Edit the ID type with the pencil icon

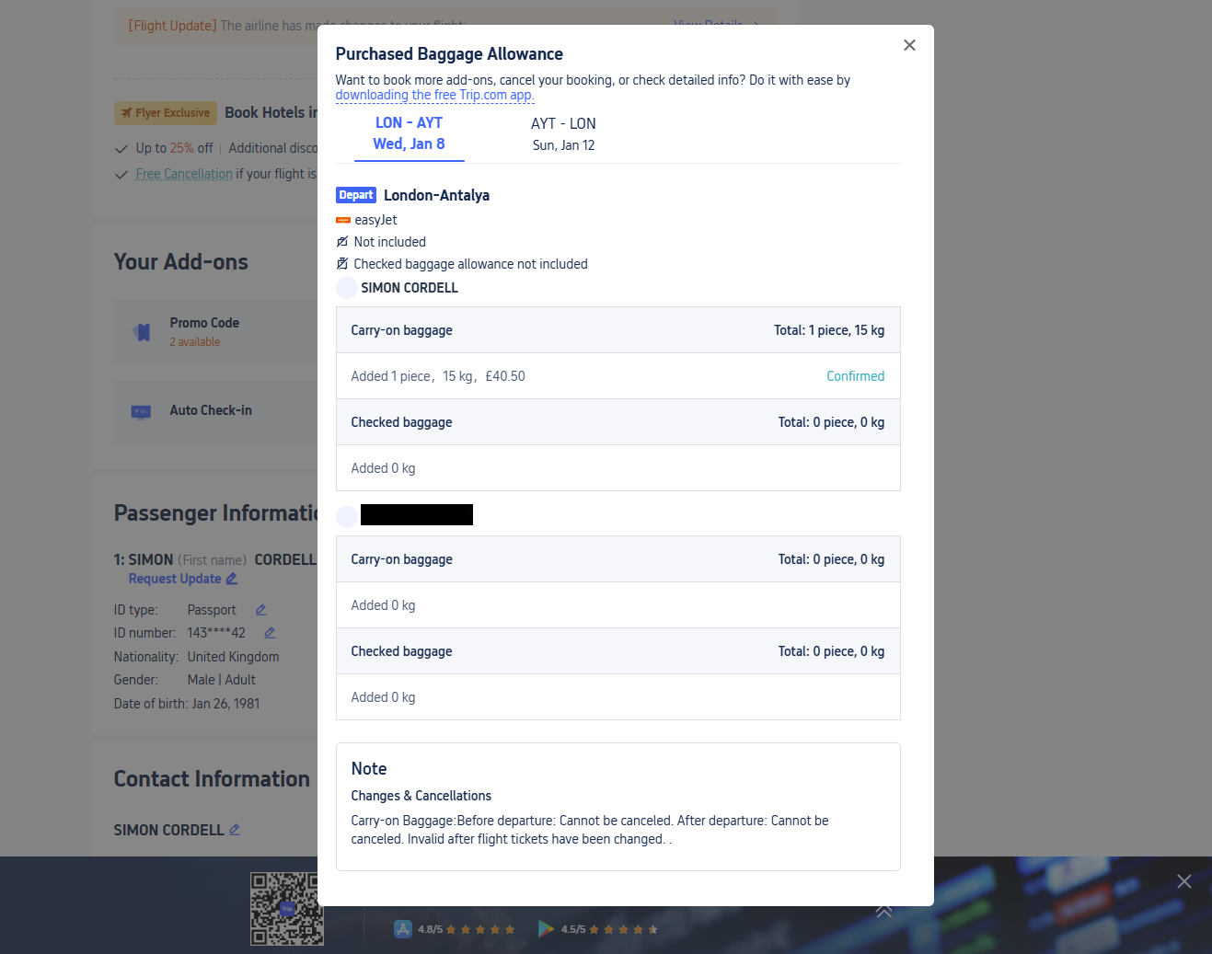click(260, 610)
